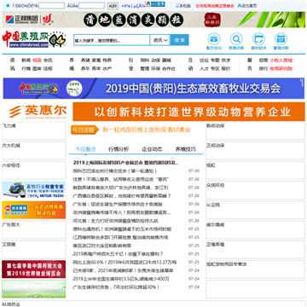The image size is (307, 307).
Task: Click the 正邦动保 sponsor box
Action: (255, 151)
